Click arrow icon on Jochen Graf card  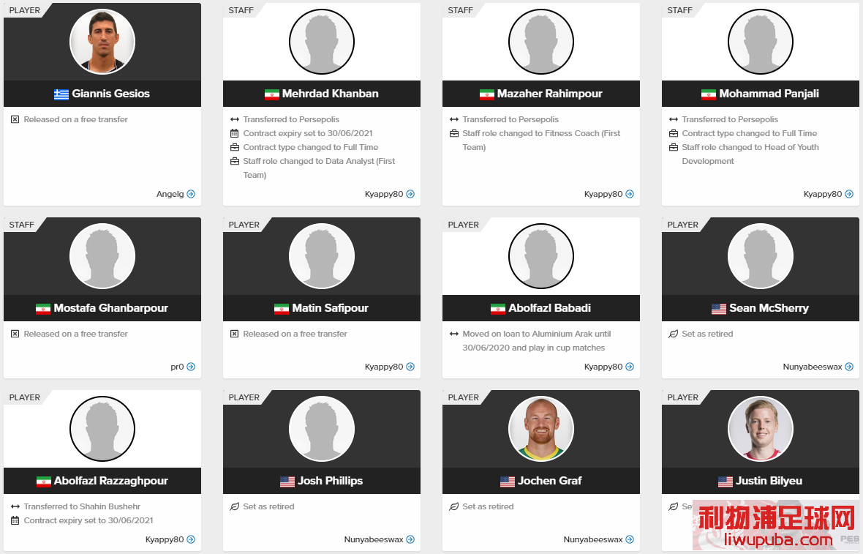(x=630, y=539)
